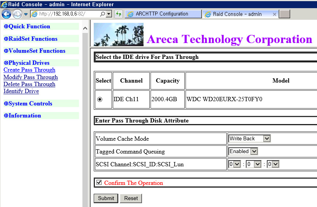Click the browser Forward arrow button
Viewport: 317px width, 207px height.
[x=17, y=14]
